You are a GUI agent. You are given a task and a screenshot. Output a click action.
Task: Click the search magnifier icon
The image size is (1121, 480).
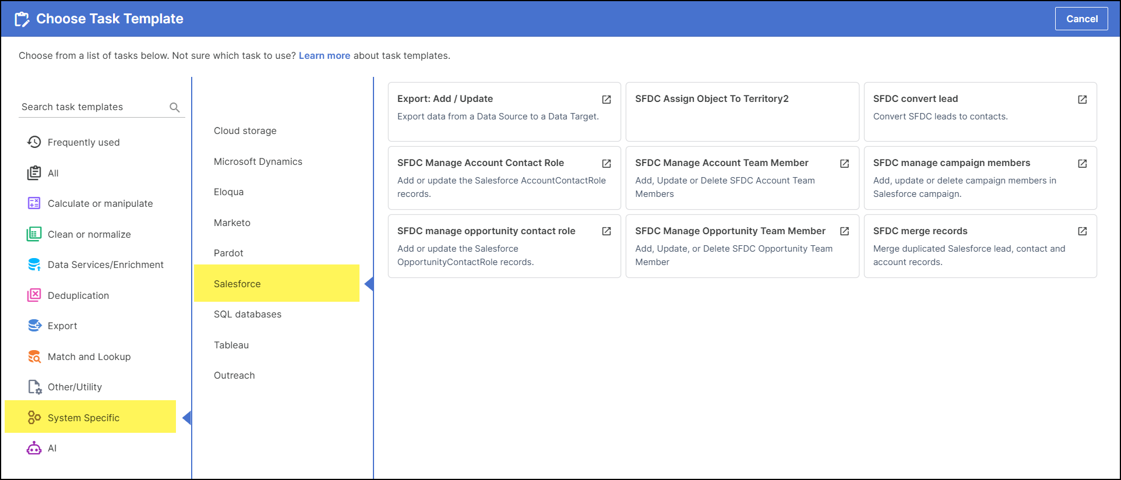(x=174, y=107)
